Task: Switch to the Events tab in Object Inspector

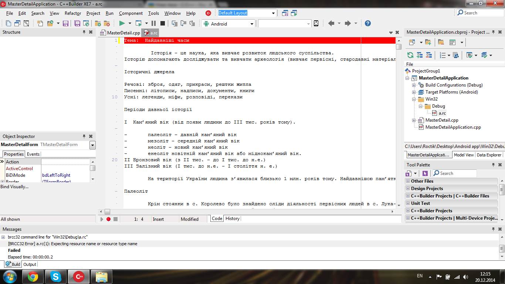Action: click(33, 154)
